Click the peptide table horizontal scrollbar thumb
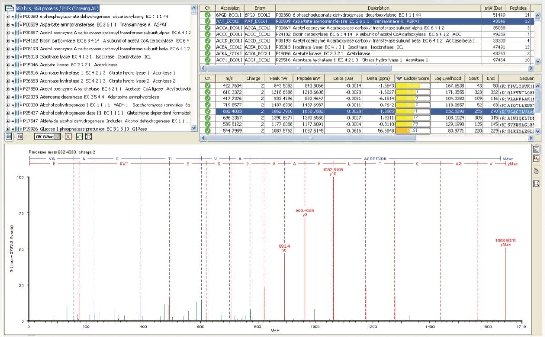This screenshot has height=337, width=545. tap(311, 138)
